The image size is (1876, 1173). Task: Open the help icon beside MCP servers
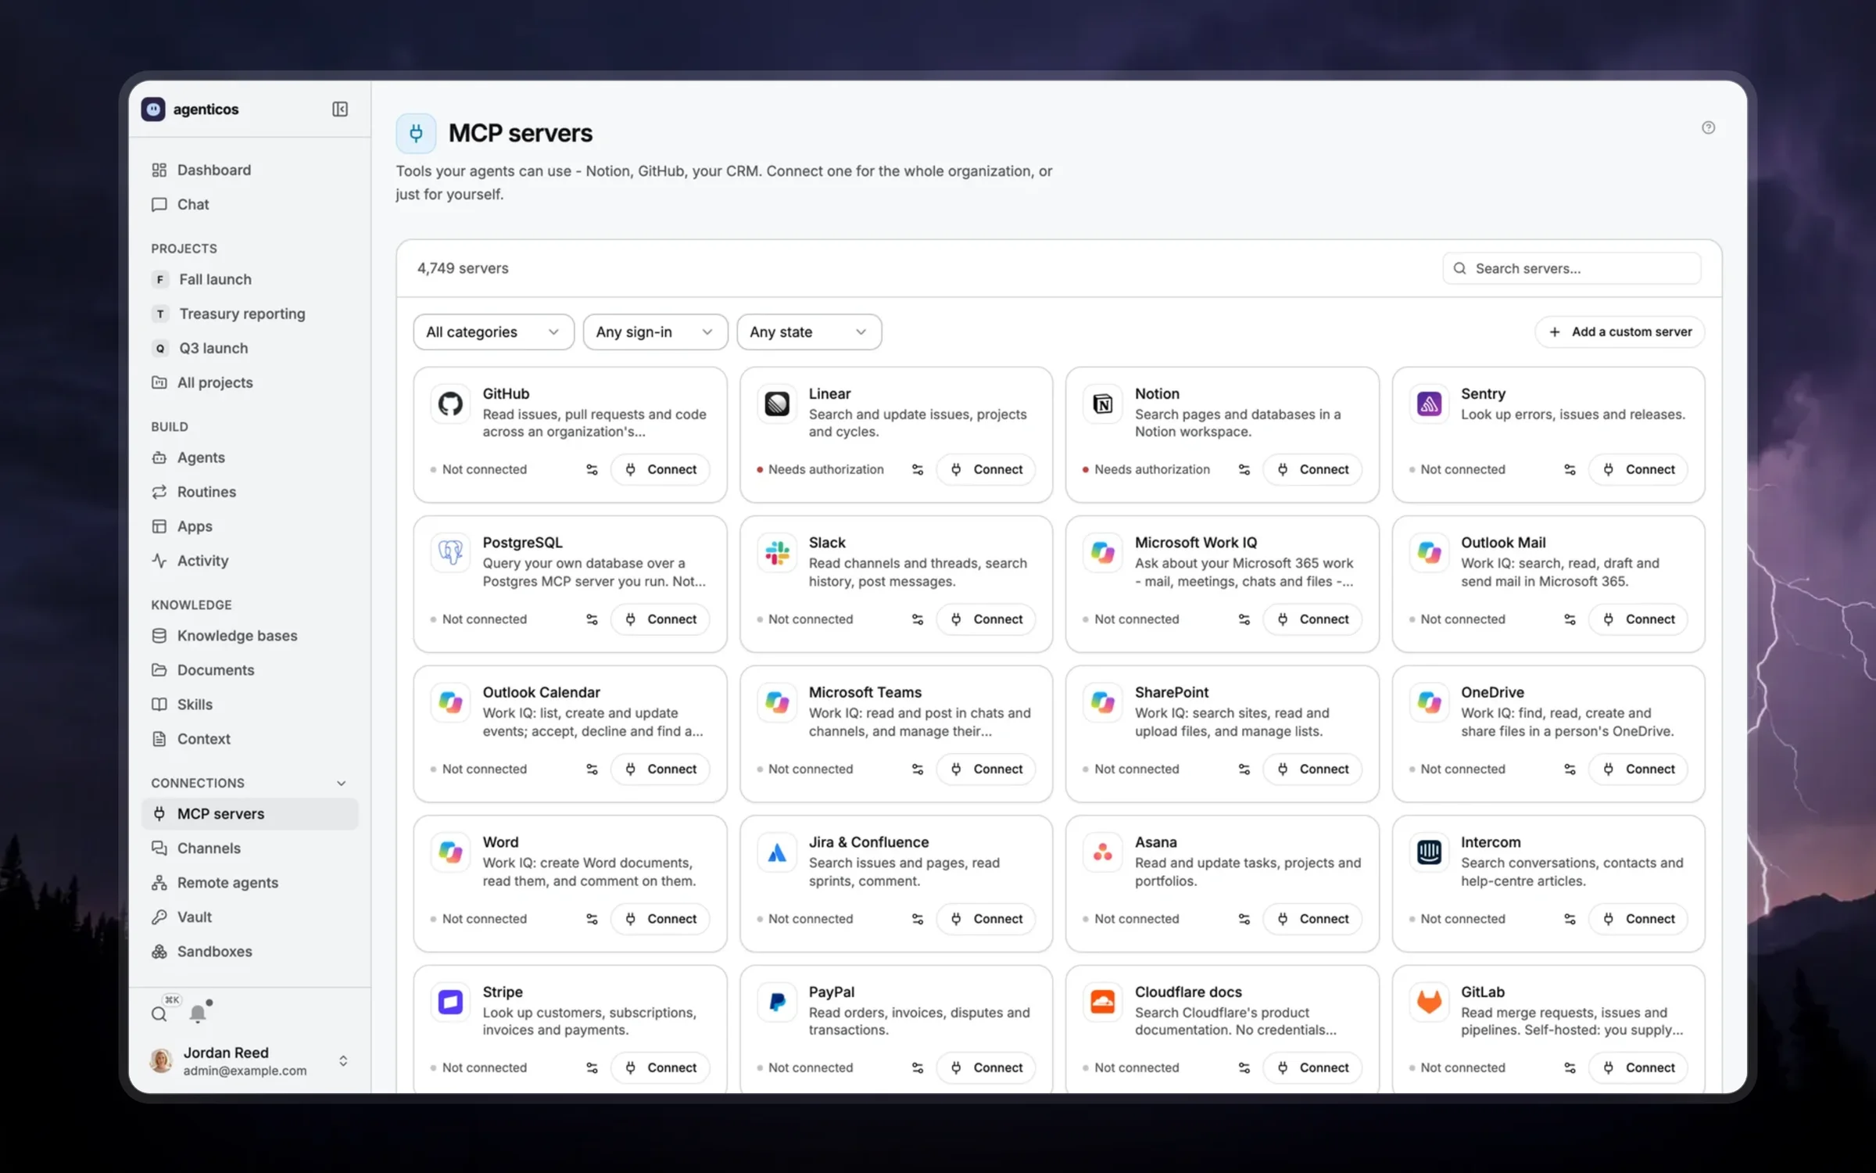(1708, 127)
